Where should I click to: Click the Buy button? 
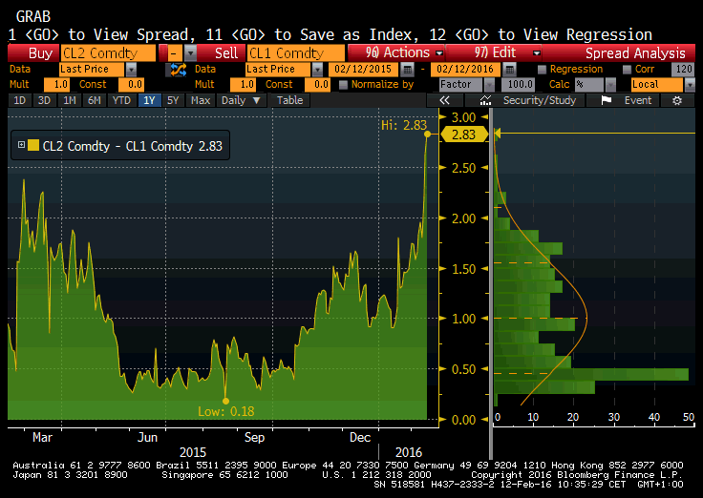(33, 53)
